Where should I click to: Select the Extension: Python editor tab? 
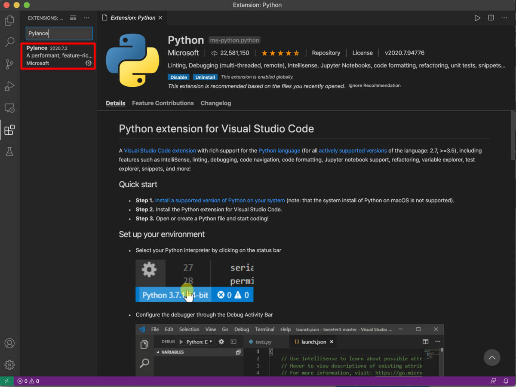[132, 18]
